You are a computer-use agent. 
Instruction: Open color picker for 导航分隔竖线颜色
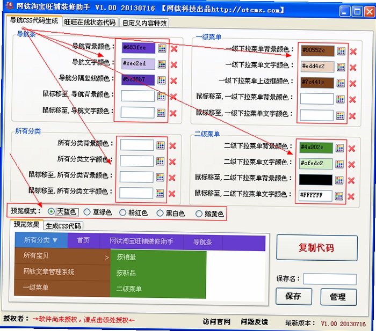coord(162,80)
